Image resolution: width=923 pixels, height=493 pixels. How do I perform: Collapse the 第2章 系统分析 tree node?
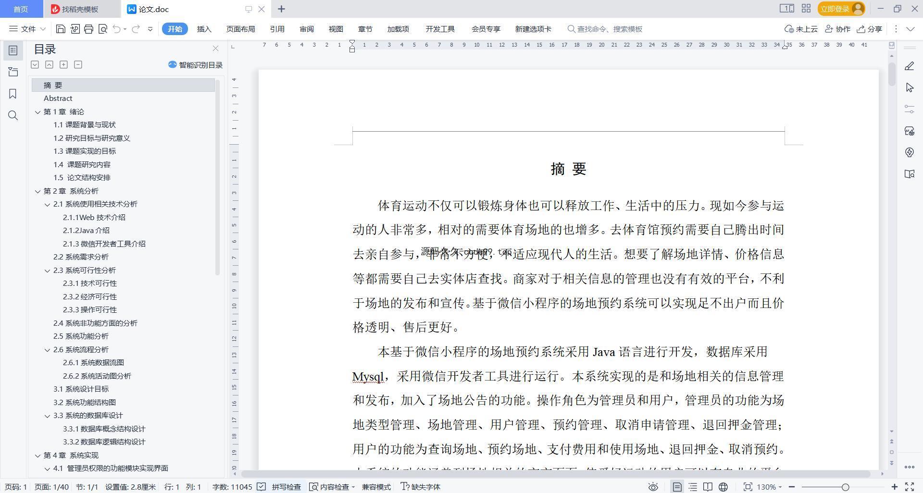[37, 191]
